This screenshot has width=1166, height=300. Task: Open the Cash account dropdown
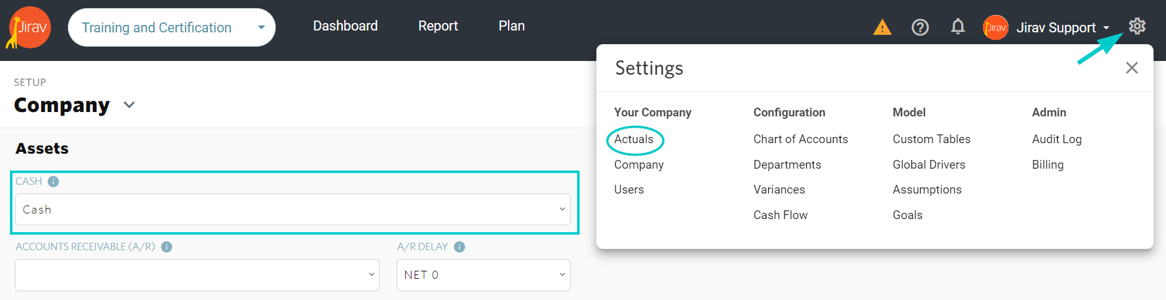click(293, 210)
